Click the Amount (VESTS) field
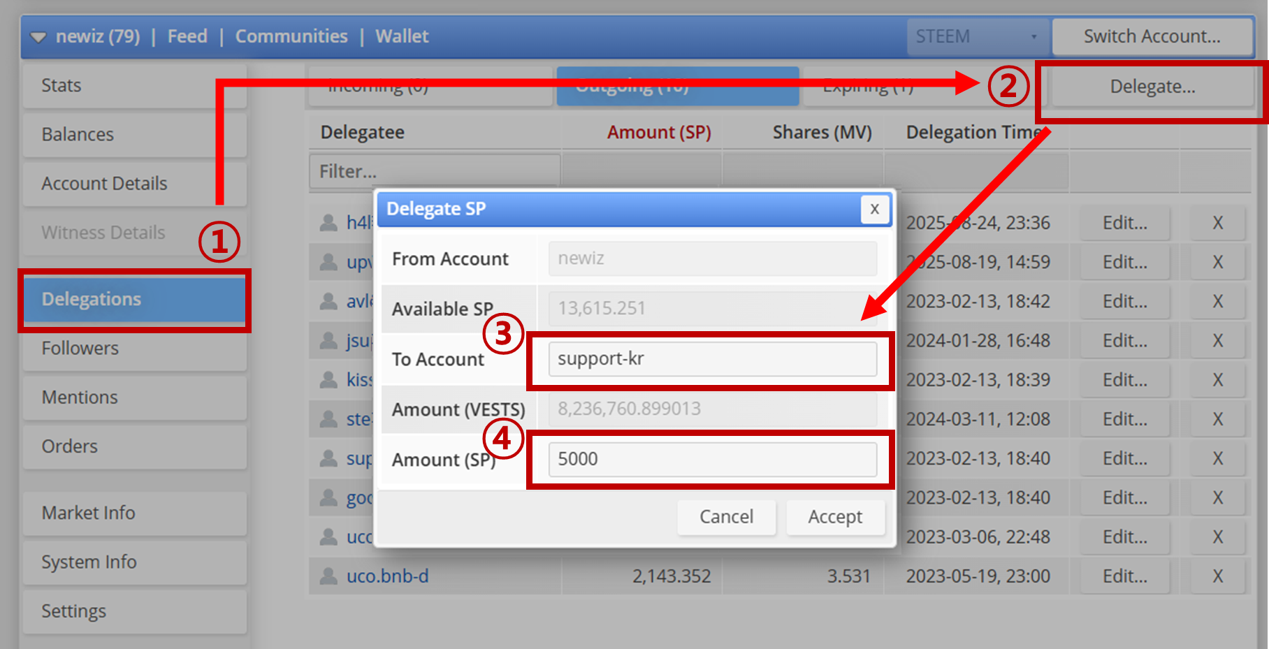Viewport: 1269px width, 649px height. [713, 409]
